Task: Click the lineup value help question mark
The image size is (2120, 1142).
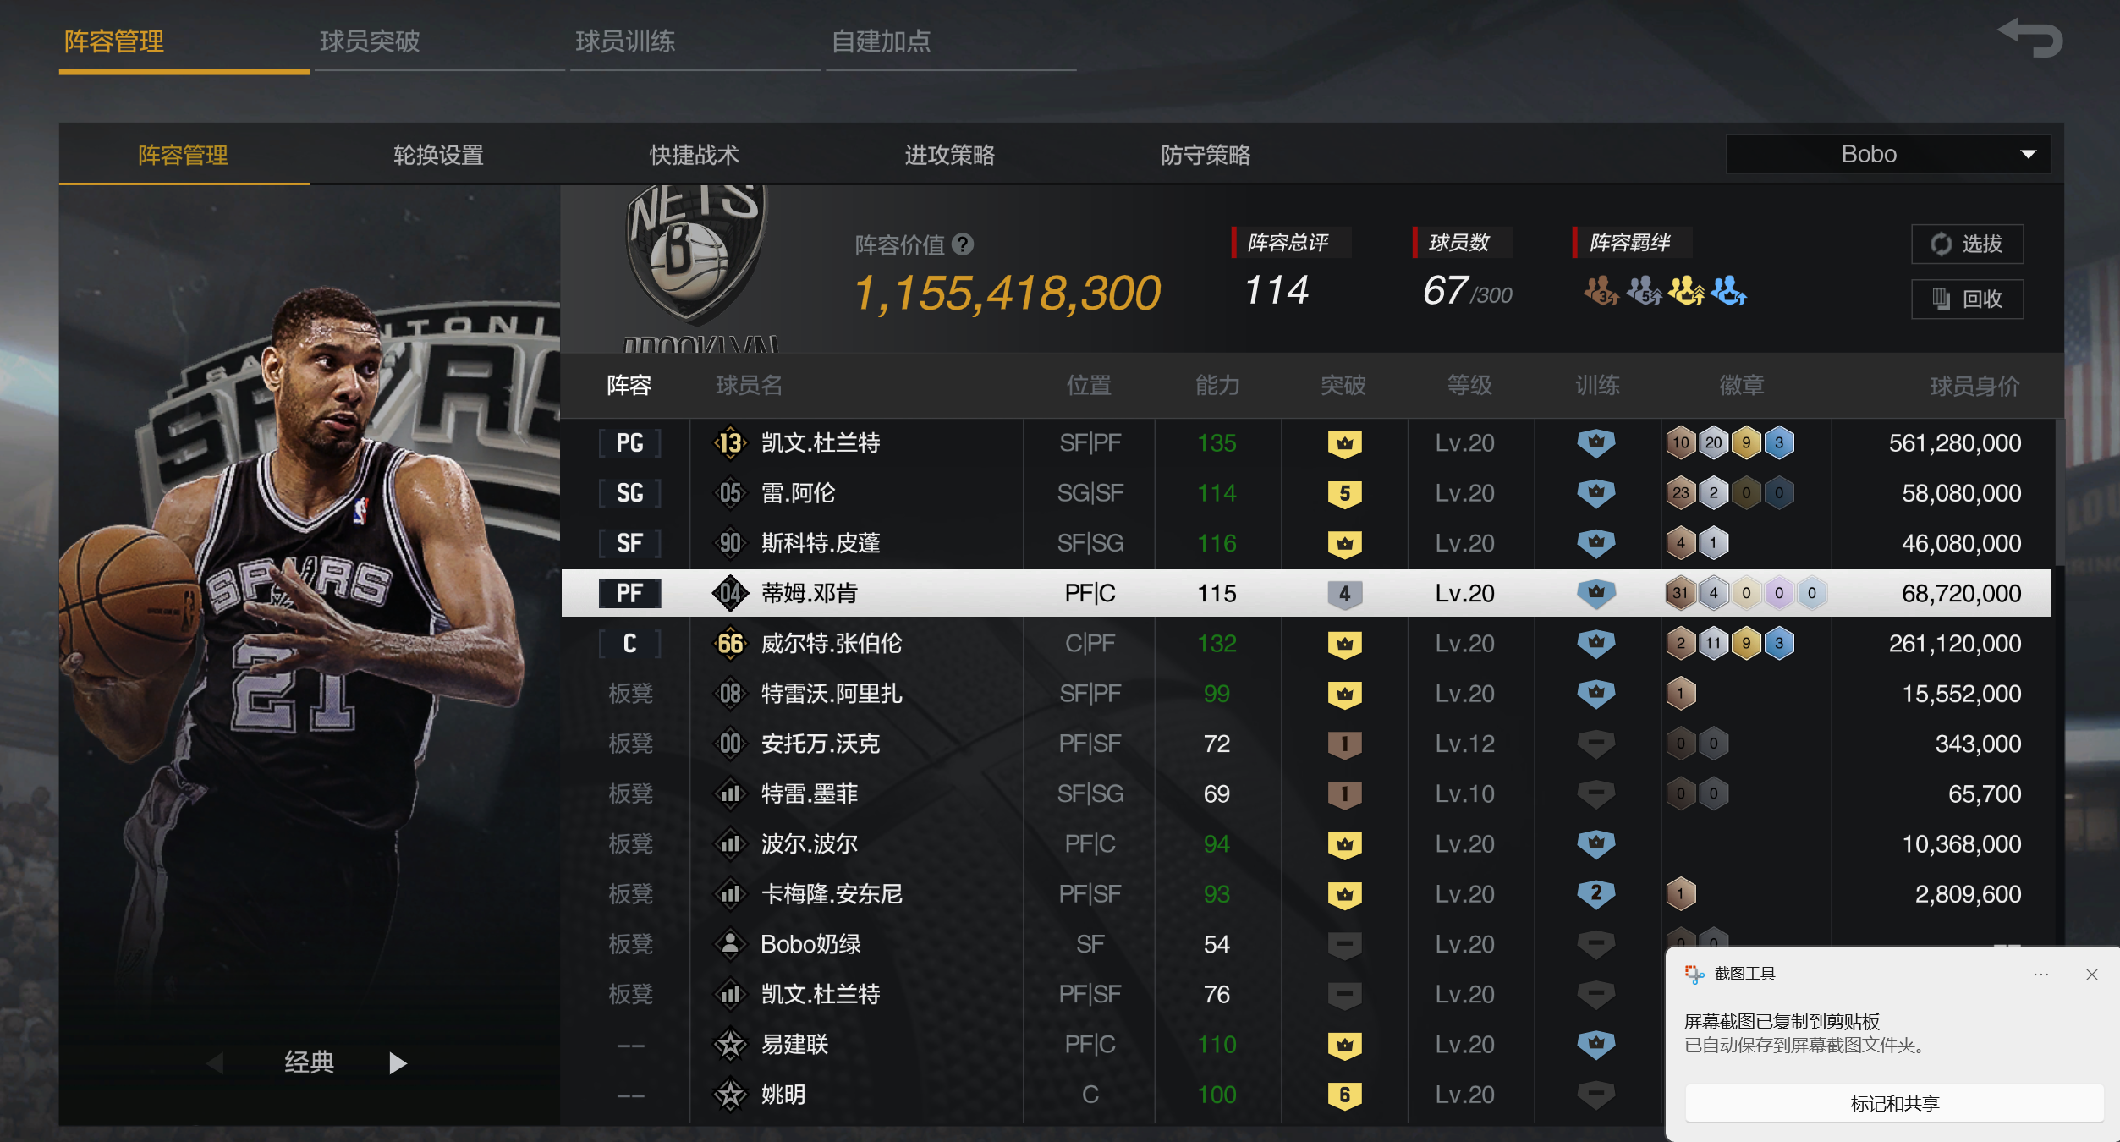Action: 963,244
